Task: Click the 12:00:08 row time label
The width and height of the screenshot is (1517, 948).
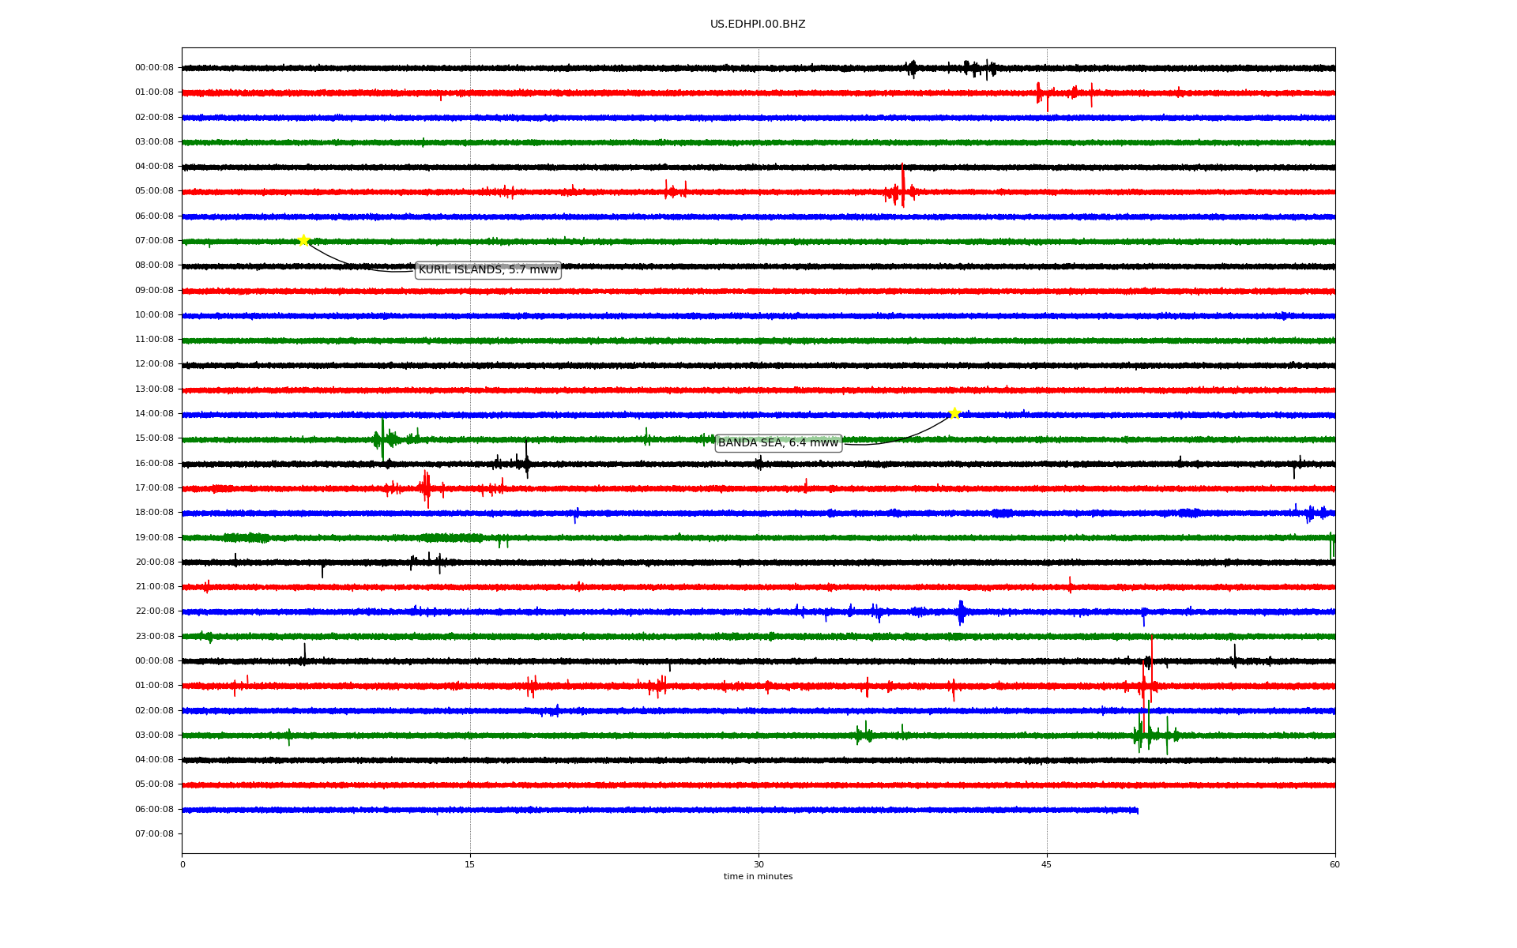Action: [154, 364]
